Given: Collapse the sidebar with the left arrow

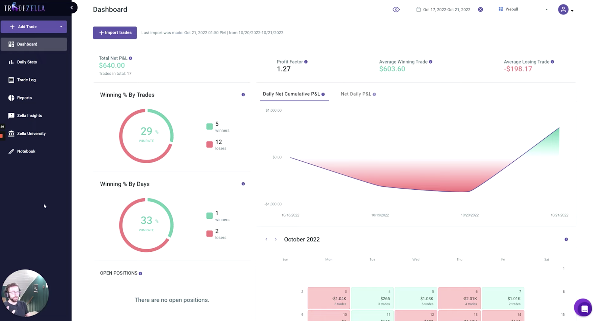Looking at the screenshot, I should 72,7.
